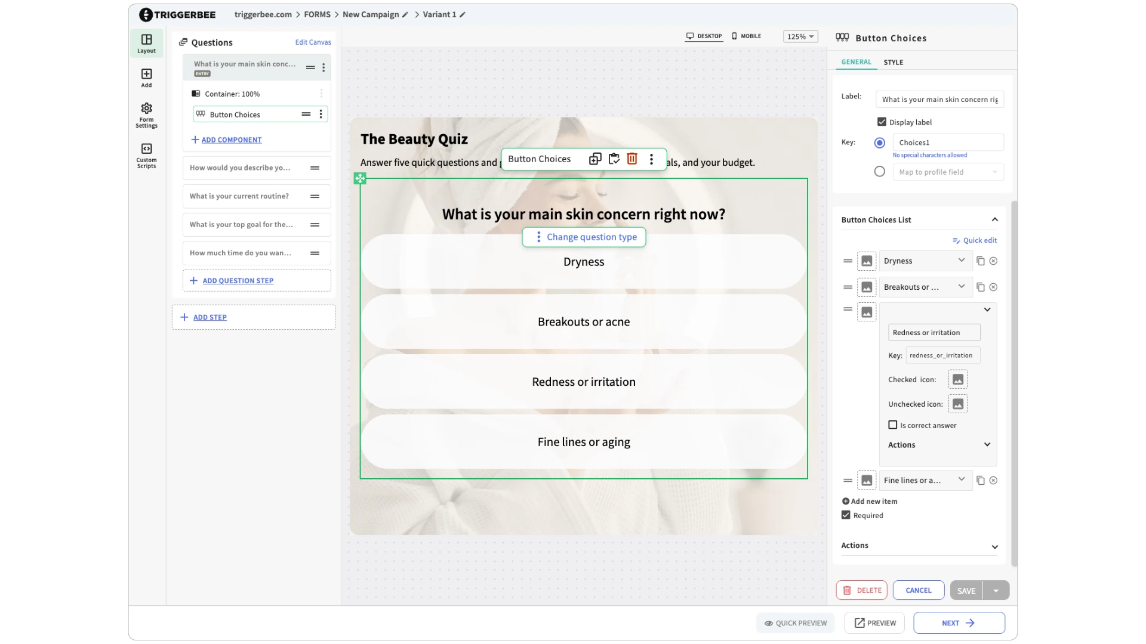Uncheck the Display label checkbox
Viewport: 1146px width, 644px height.
pyautogui.click(x=882, y=122)
